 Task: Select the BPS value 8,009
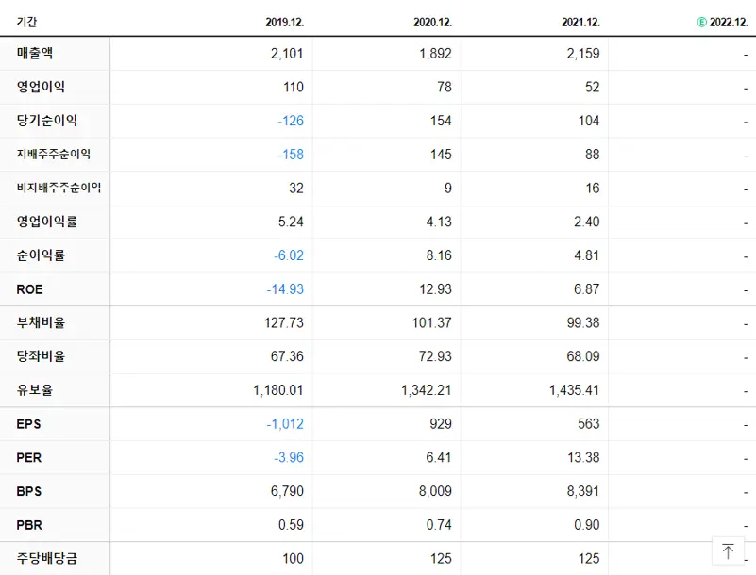pyautogui.click(x=435, y=492)
